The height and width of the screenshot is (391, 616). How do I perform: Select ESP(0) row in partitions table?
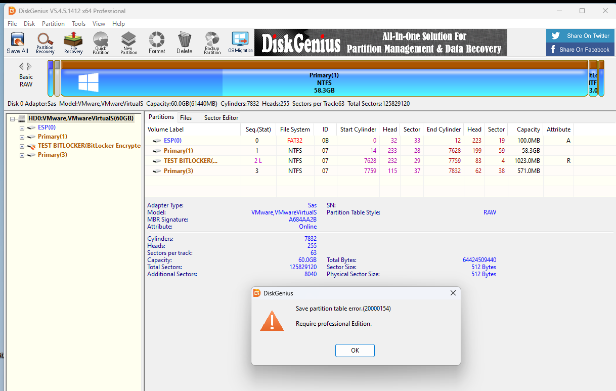tap(359, 140)
